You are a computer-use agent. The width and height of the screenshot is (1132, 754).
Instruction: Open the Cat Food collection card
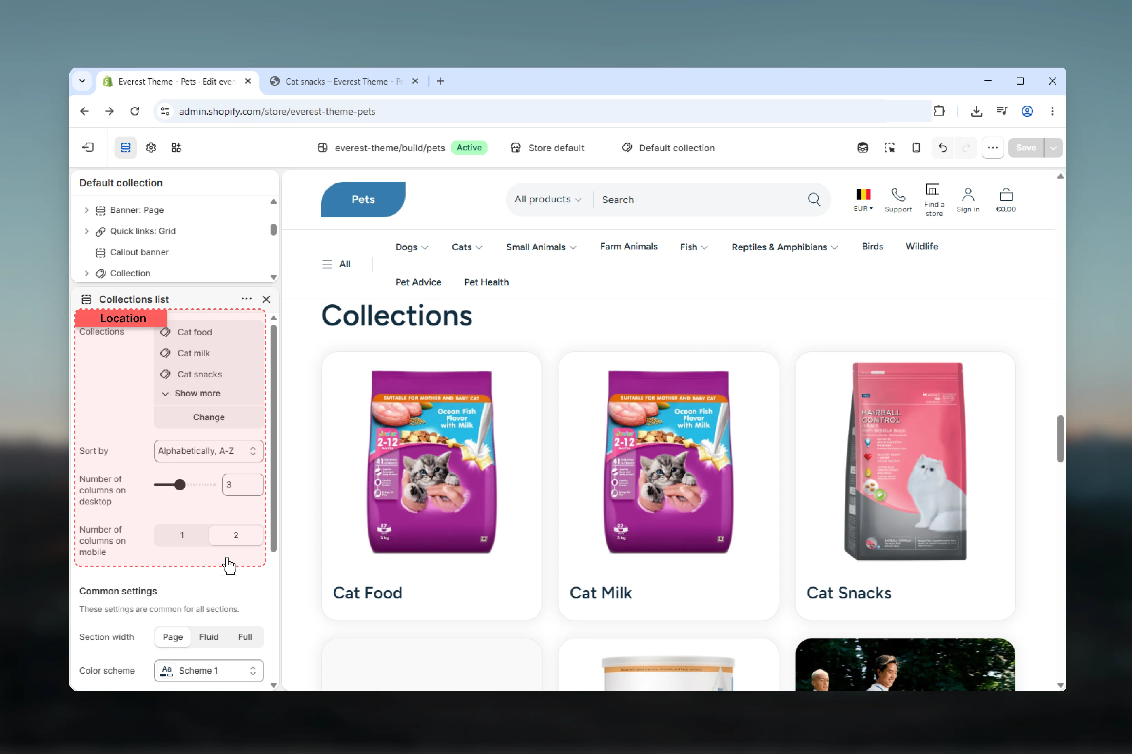point(431,486)
